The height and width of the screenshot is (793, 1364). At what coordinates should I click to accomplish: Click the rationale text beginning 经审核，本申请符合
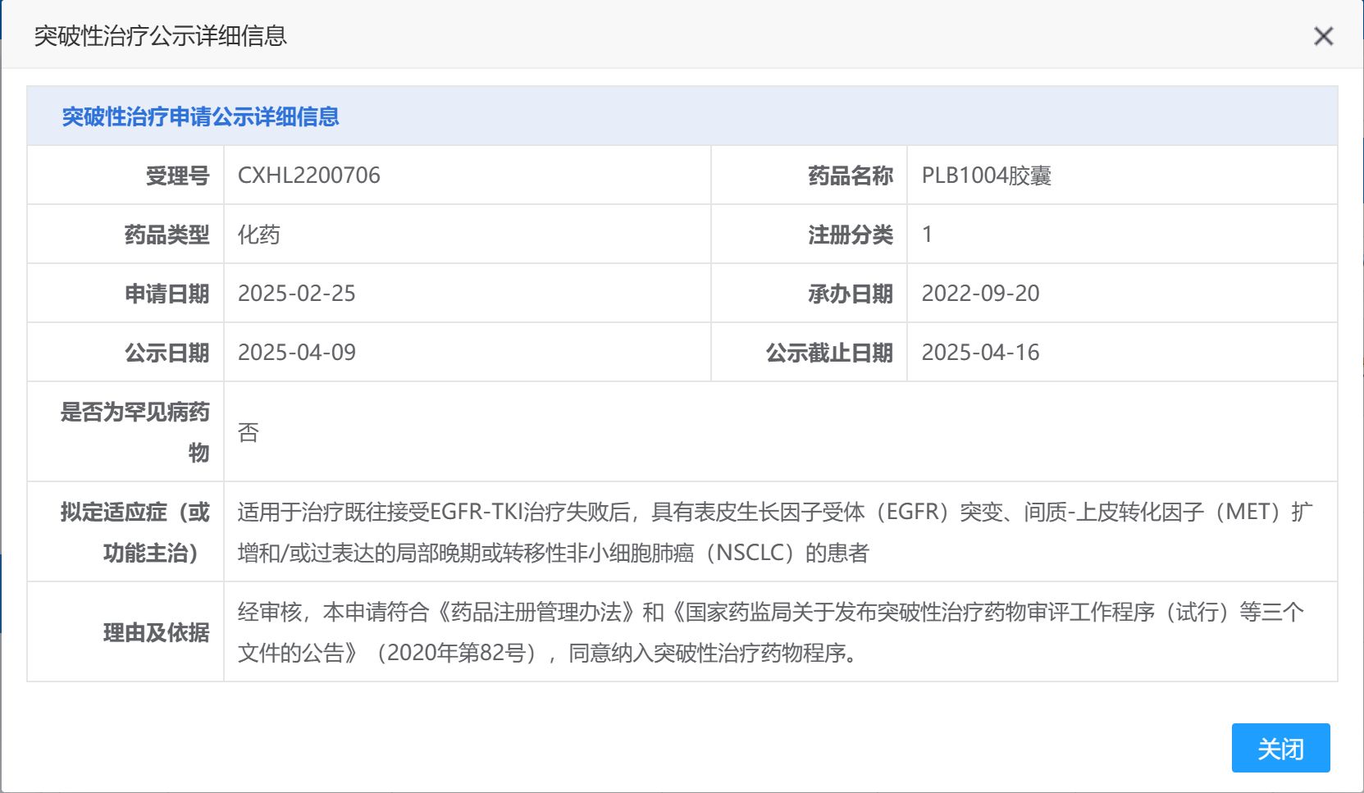pos(771,632)
